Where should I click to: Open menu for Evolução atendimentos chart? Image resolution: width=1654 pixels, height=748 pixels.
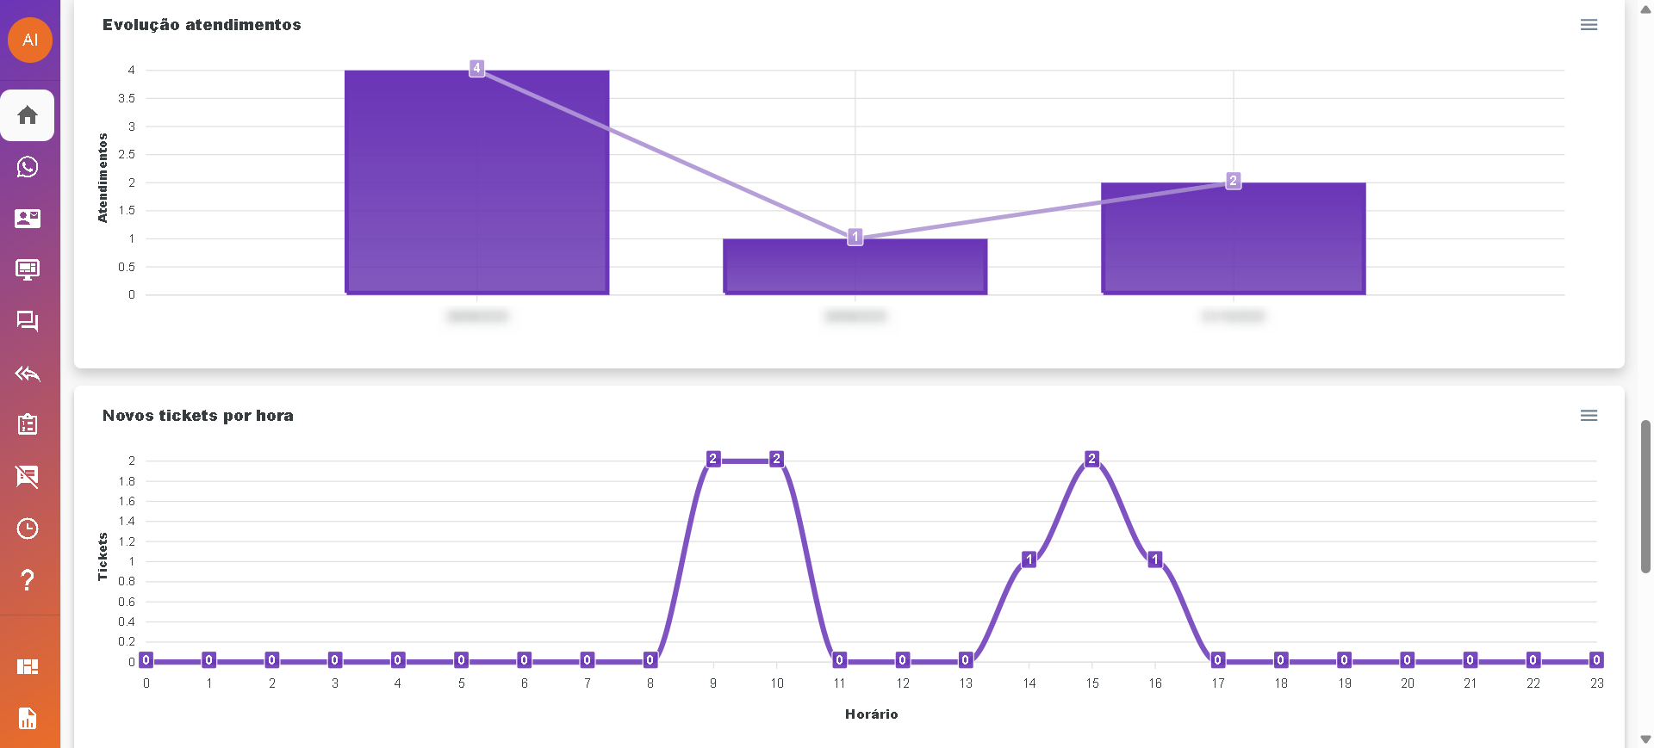tap(1589, 25)
